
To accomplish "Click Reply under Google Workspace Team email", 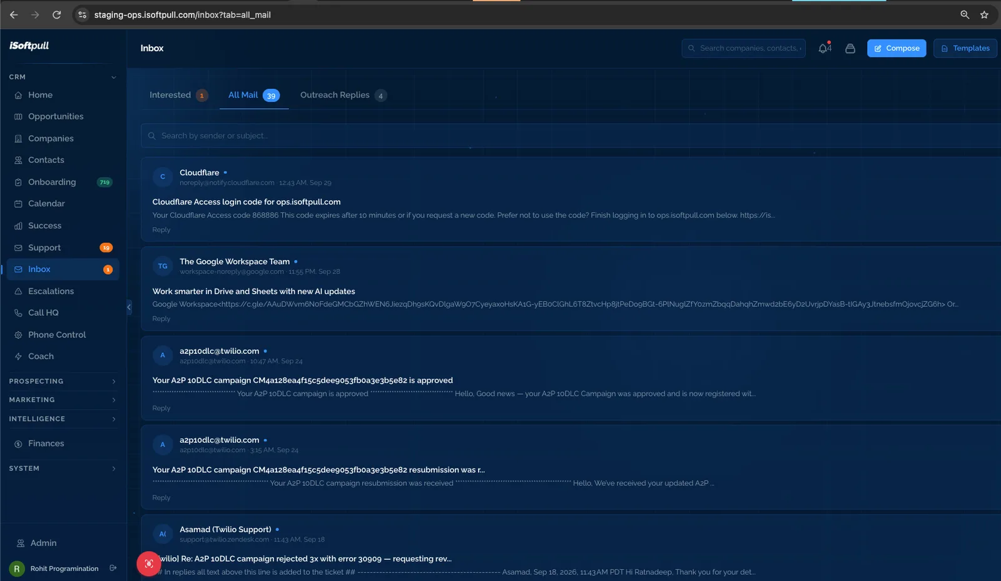I will pos(161,318).
